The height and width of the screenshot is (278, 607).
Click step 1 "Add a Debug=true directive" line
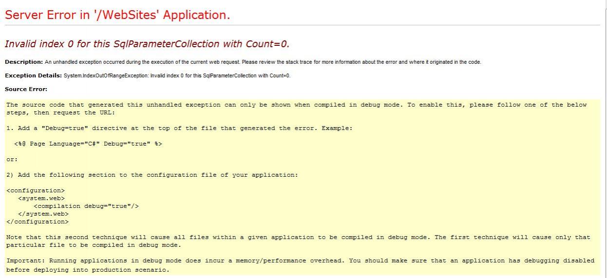tap(179, 128)
